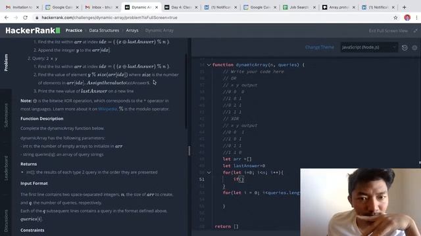
Task: Go back using browser back arrow
Action: tap(7, 18)
